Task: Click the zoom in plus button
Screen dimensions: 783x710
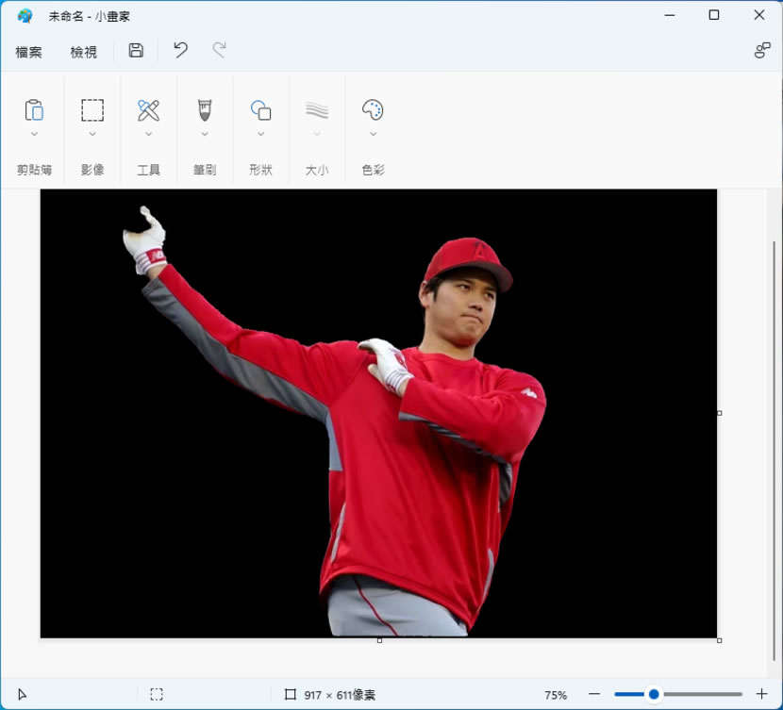Action: click(761, 694)
